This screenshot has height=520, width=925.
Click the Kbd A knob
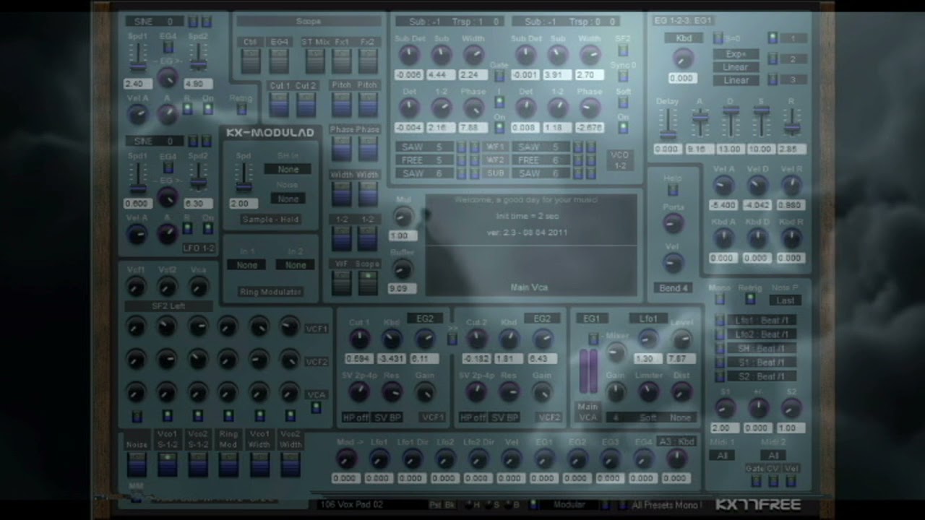[723, 238]
